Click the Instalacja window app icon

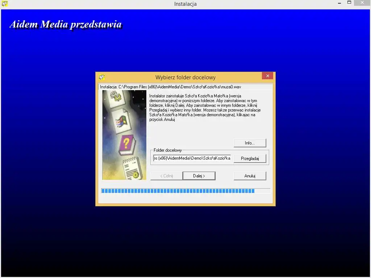coord(4,4)
